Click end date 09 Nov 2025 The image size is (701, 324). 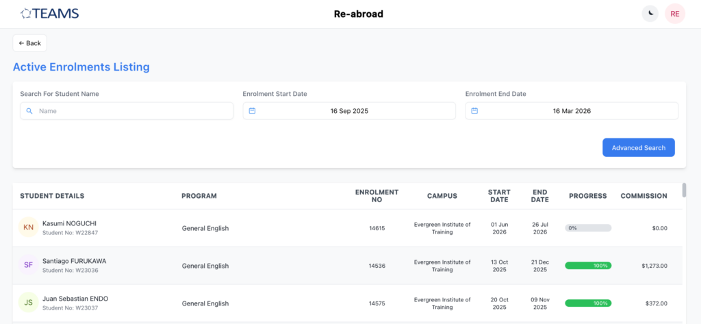pos(539,303)
